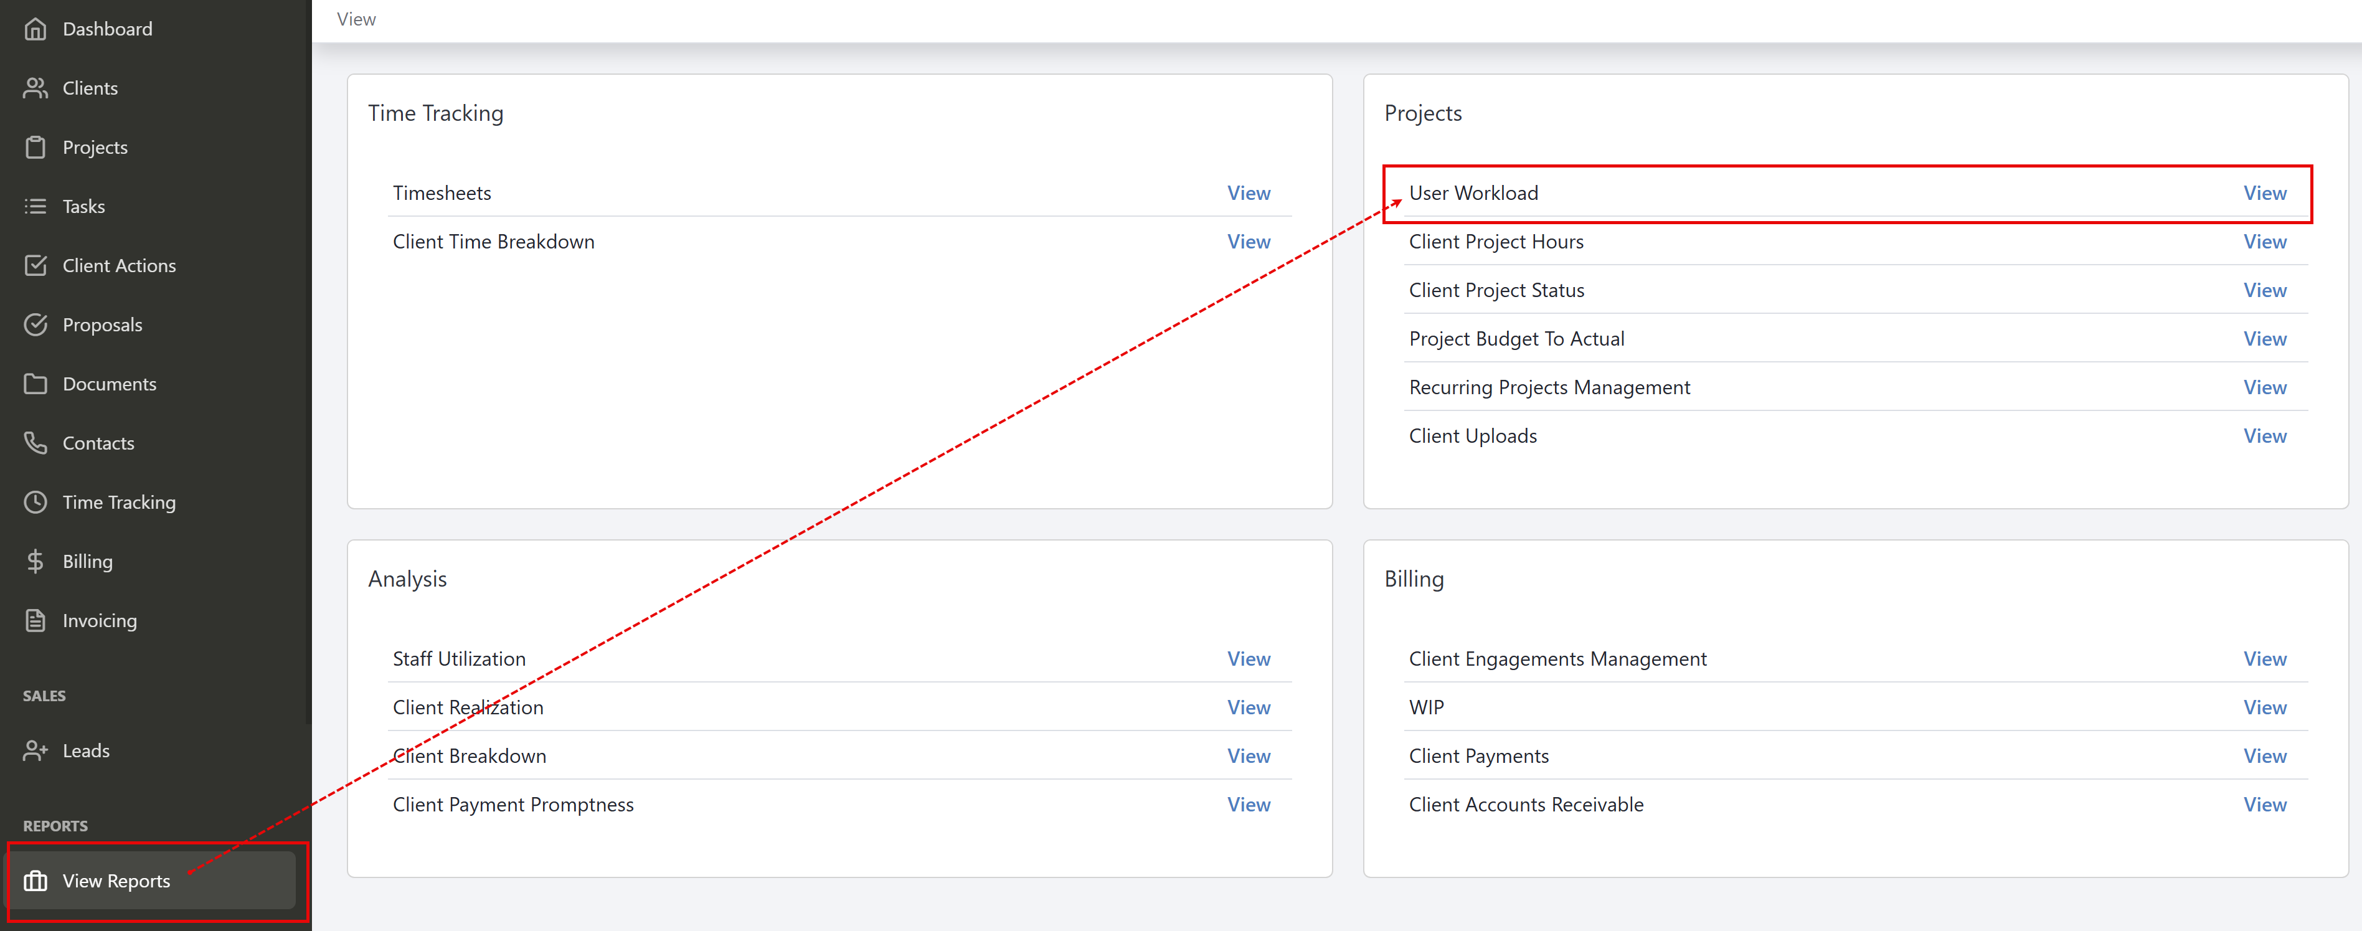The width and height of the screenshot is (2362, 931).
Task: Open Projects via the clipboard icon
Action: (x=35, y=147)
